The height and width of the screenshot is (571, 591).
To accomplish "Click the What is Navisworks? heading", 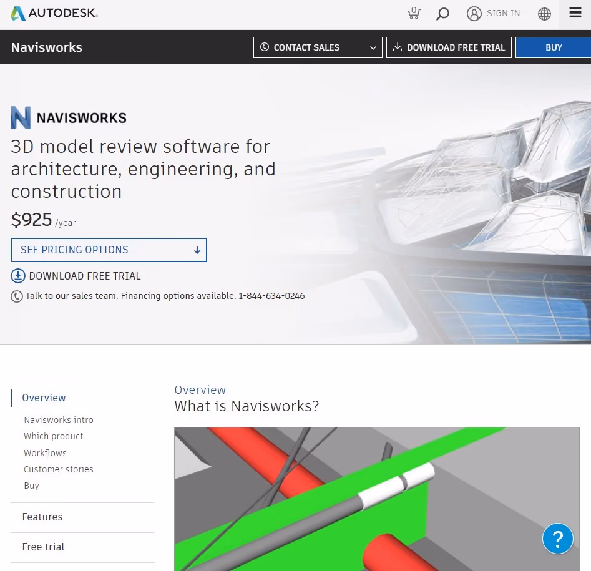I will point(247,406).
